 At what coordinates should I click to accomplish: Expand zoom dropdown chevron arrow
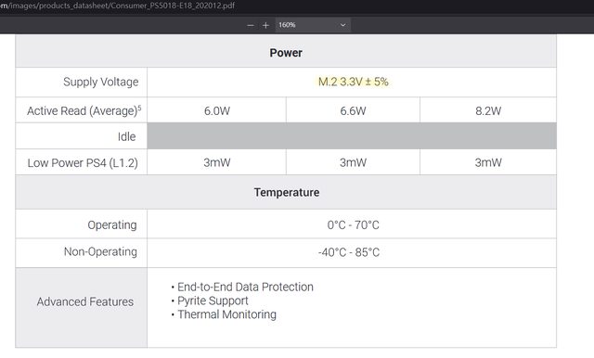342,25
